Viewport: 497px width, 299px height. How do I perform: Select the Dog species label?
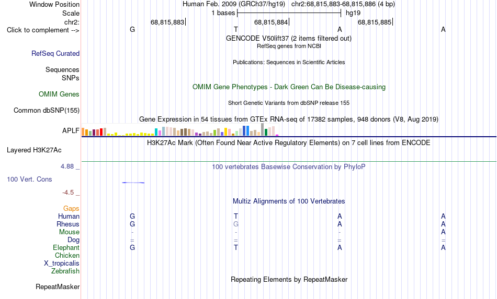click(74, 240)
